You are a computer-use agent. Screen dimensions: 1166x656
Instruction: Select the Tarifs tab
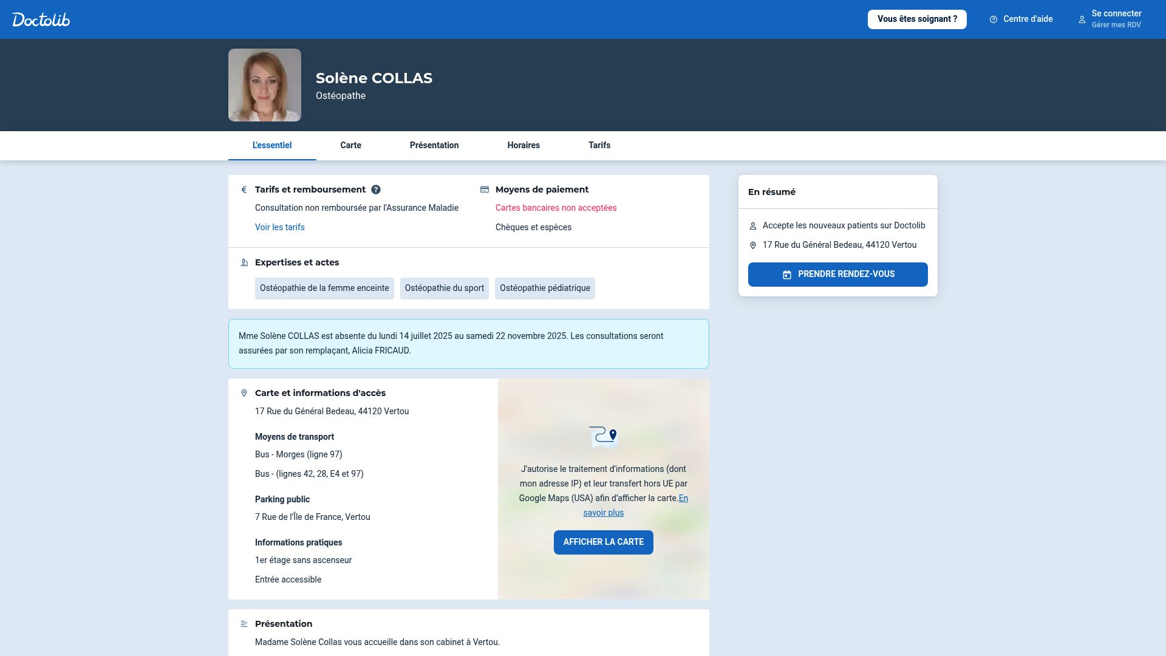(599, 145)
